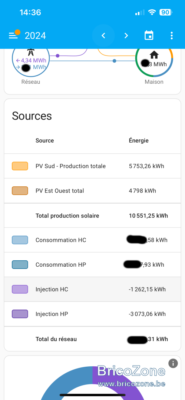The image size is (185, 400).
Task: Tap the Réseau grid pylon icon
Action: [x=31, y=52]
